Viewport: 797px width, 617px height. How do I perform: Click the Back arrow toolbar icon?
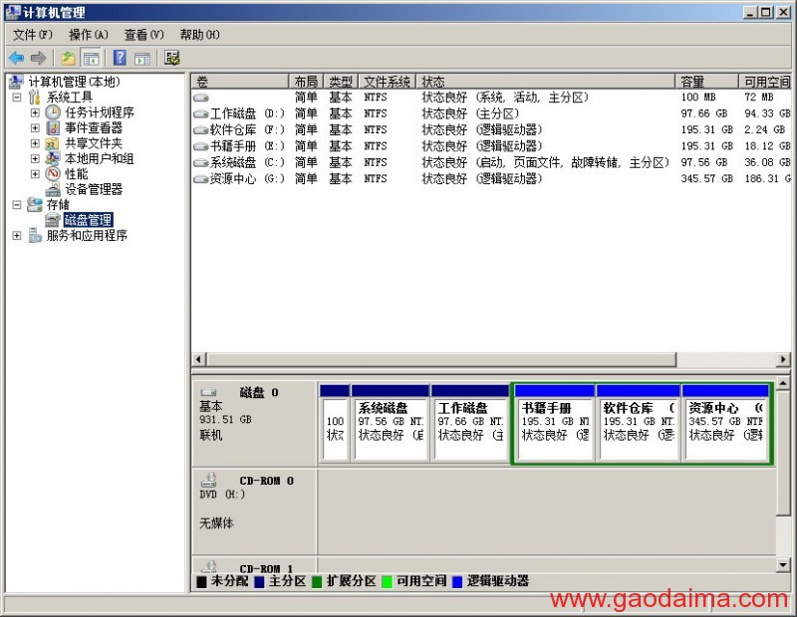tap(17, 58)
